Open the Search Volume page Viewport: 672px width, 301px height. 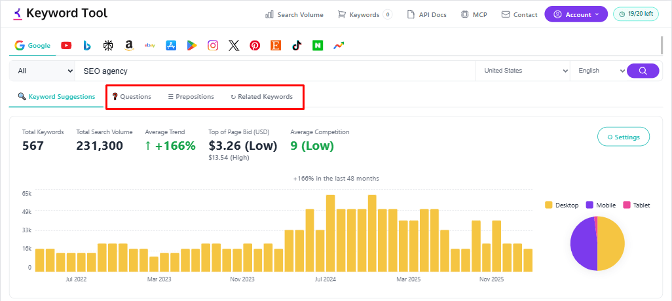coord(295,14)
